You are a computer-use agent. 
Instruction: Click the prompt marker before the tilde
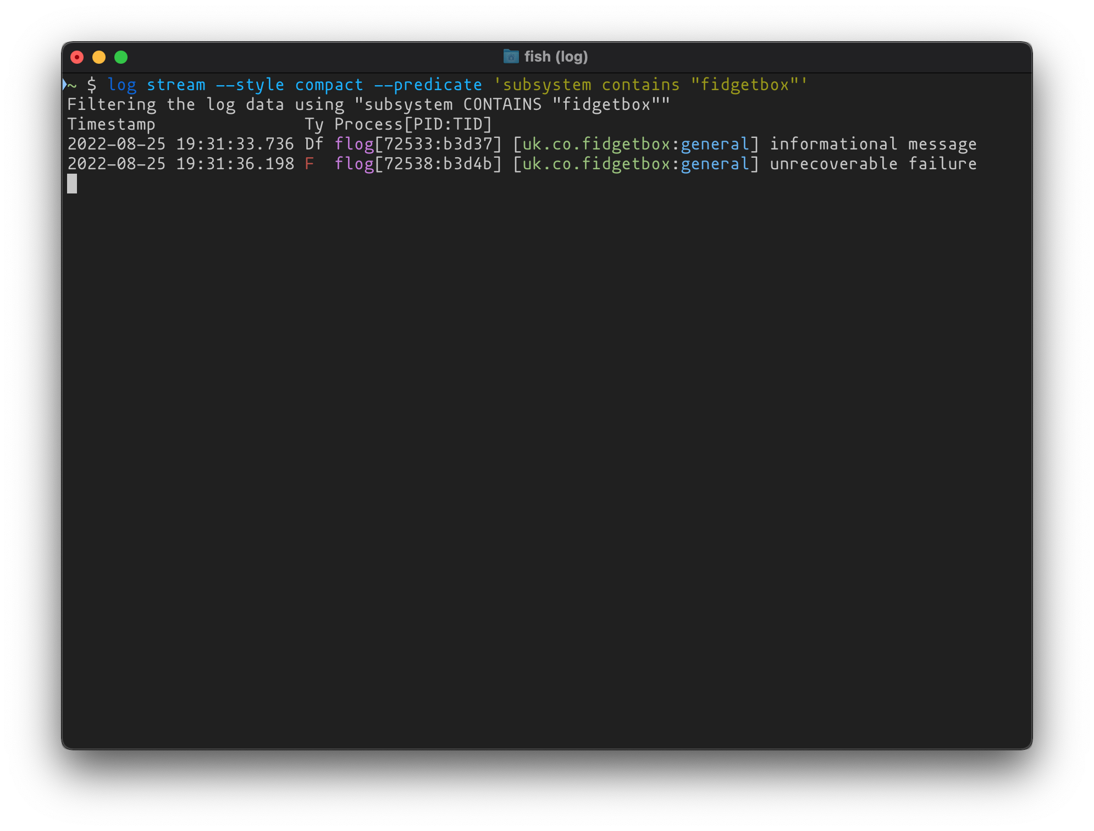[x=65, y=85]
